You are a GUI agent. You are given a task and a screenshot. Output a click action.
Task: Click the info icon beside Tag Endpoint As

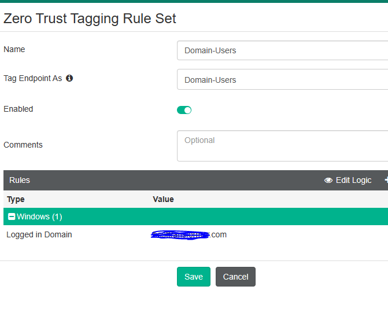(69, 78)
